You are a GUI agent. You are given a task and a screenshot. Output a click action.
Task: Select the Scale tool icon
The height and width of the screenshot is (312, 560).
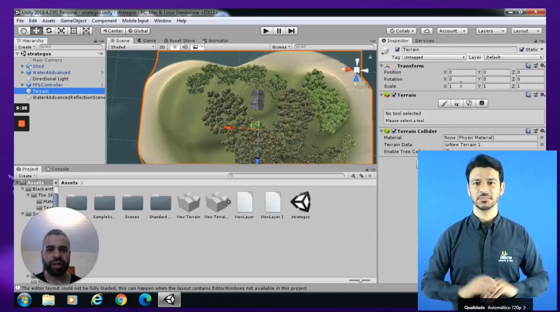pyautogui.click(x=61, y=31)
